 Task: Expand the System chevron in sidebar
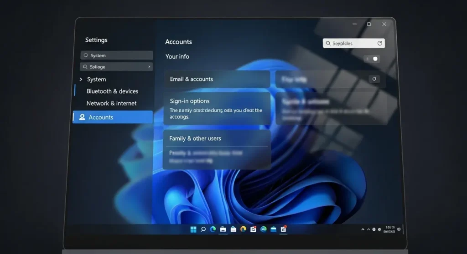click(x=81, y=79)
